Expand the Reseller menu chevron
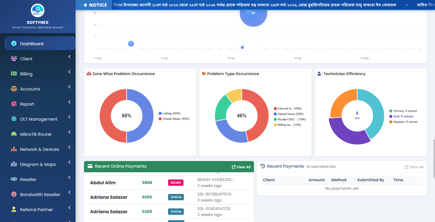435x222 pixels. 69,177
